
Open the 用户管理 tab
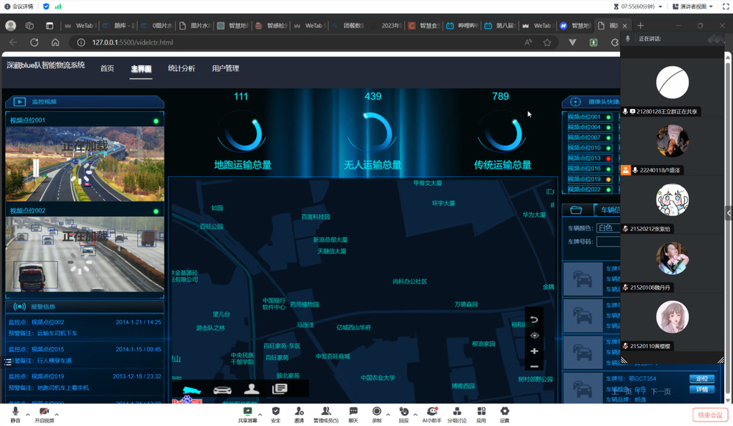point(225,69)
